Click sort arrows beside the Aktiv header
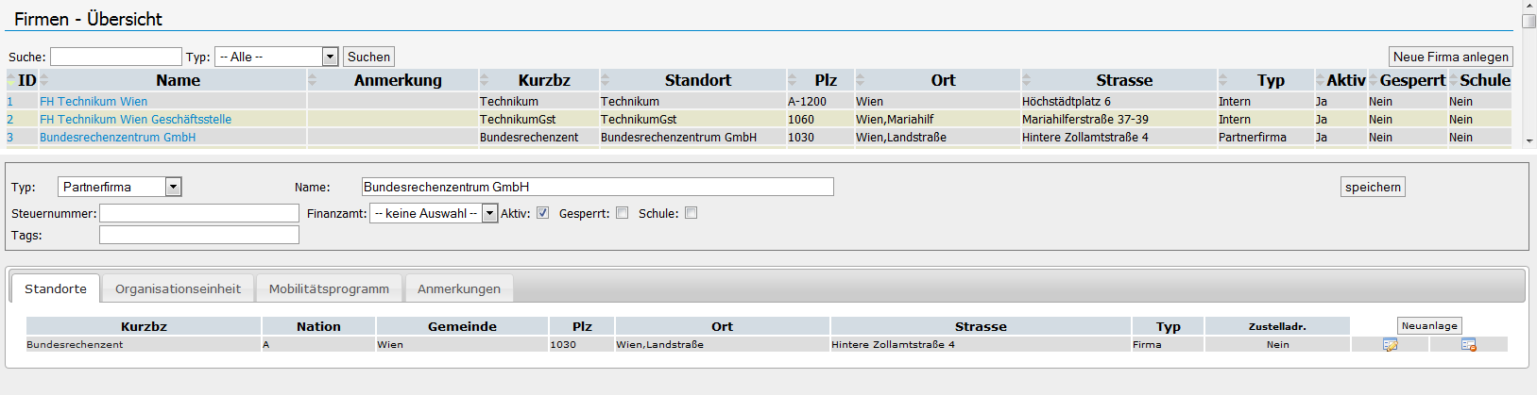The height and width of the screenshot is (395, 1537). (1320, 80)
